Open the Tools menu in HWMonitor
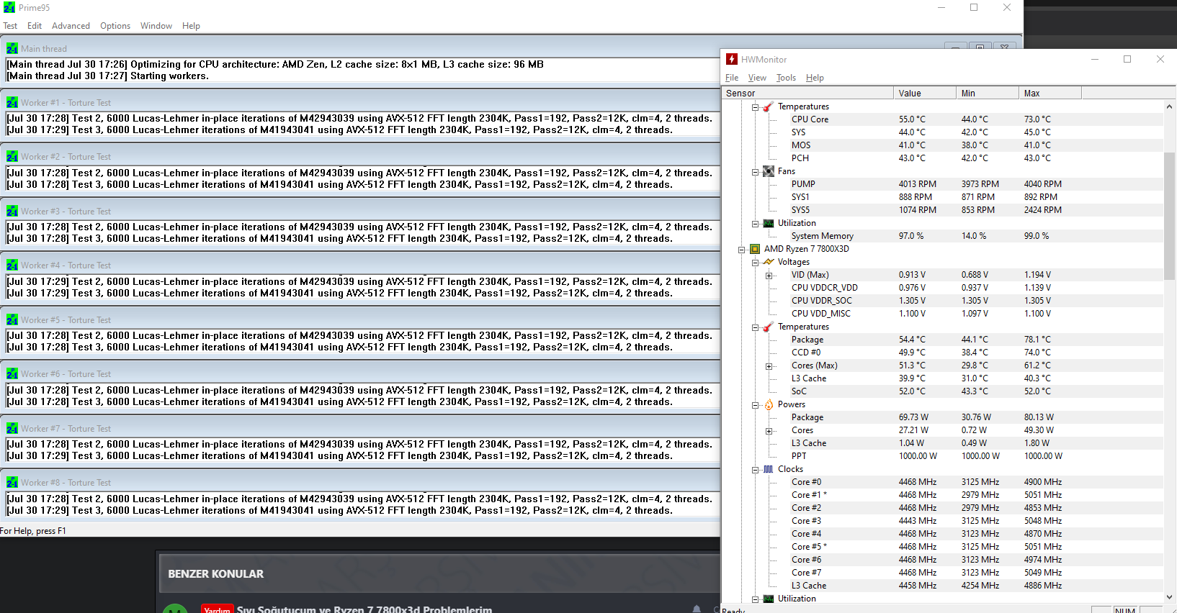Screen dimensions: 1177x613 point(786,78)
